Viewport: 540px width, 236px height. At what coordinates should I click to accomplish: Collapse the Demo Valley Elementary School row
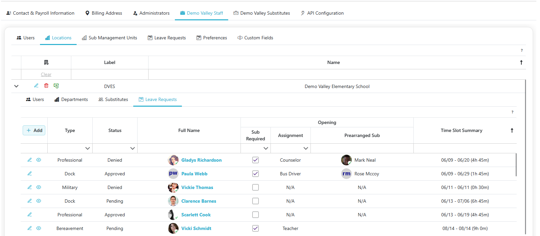16,86
